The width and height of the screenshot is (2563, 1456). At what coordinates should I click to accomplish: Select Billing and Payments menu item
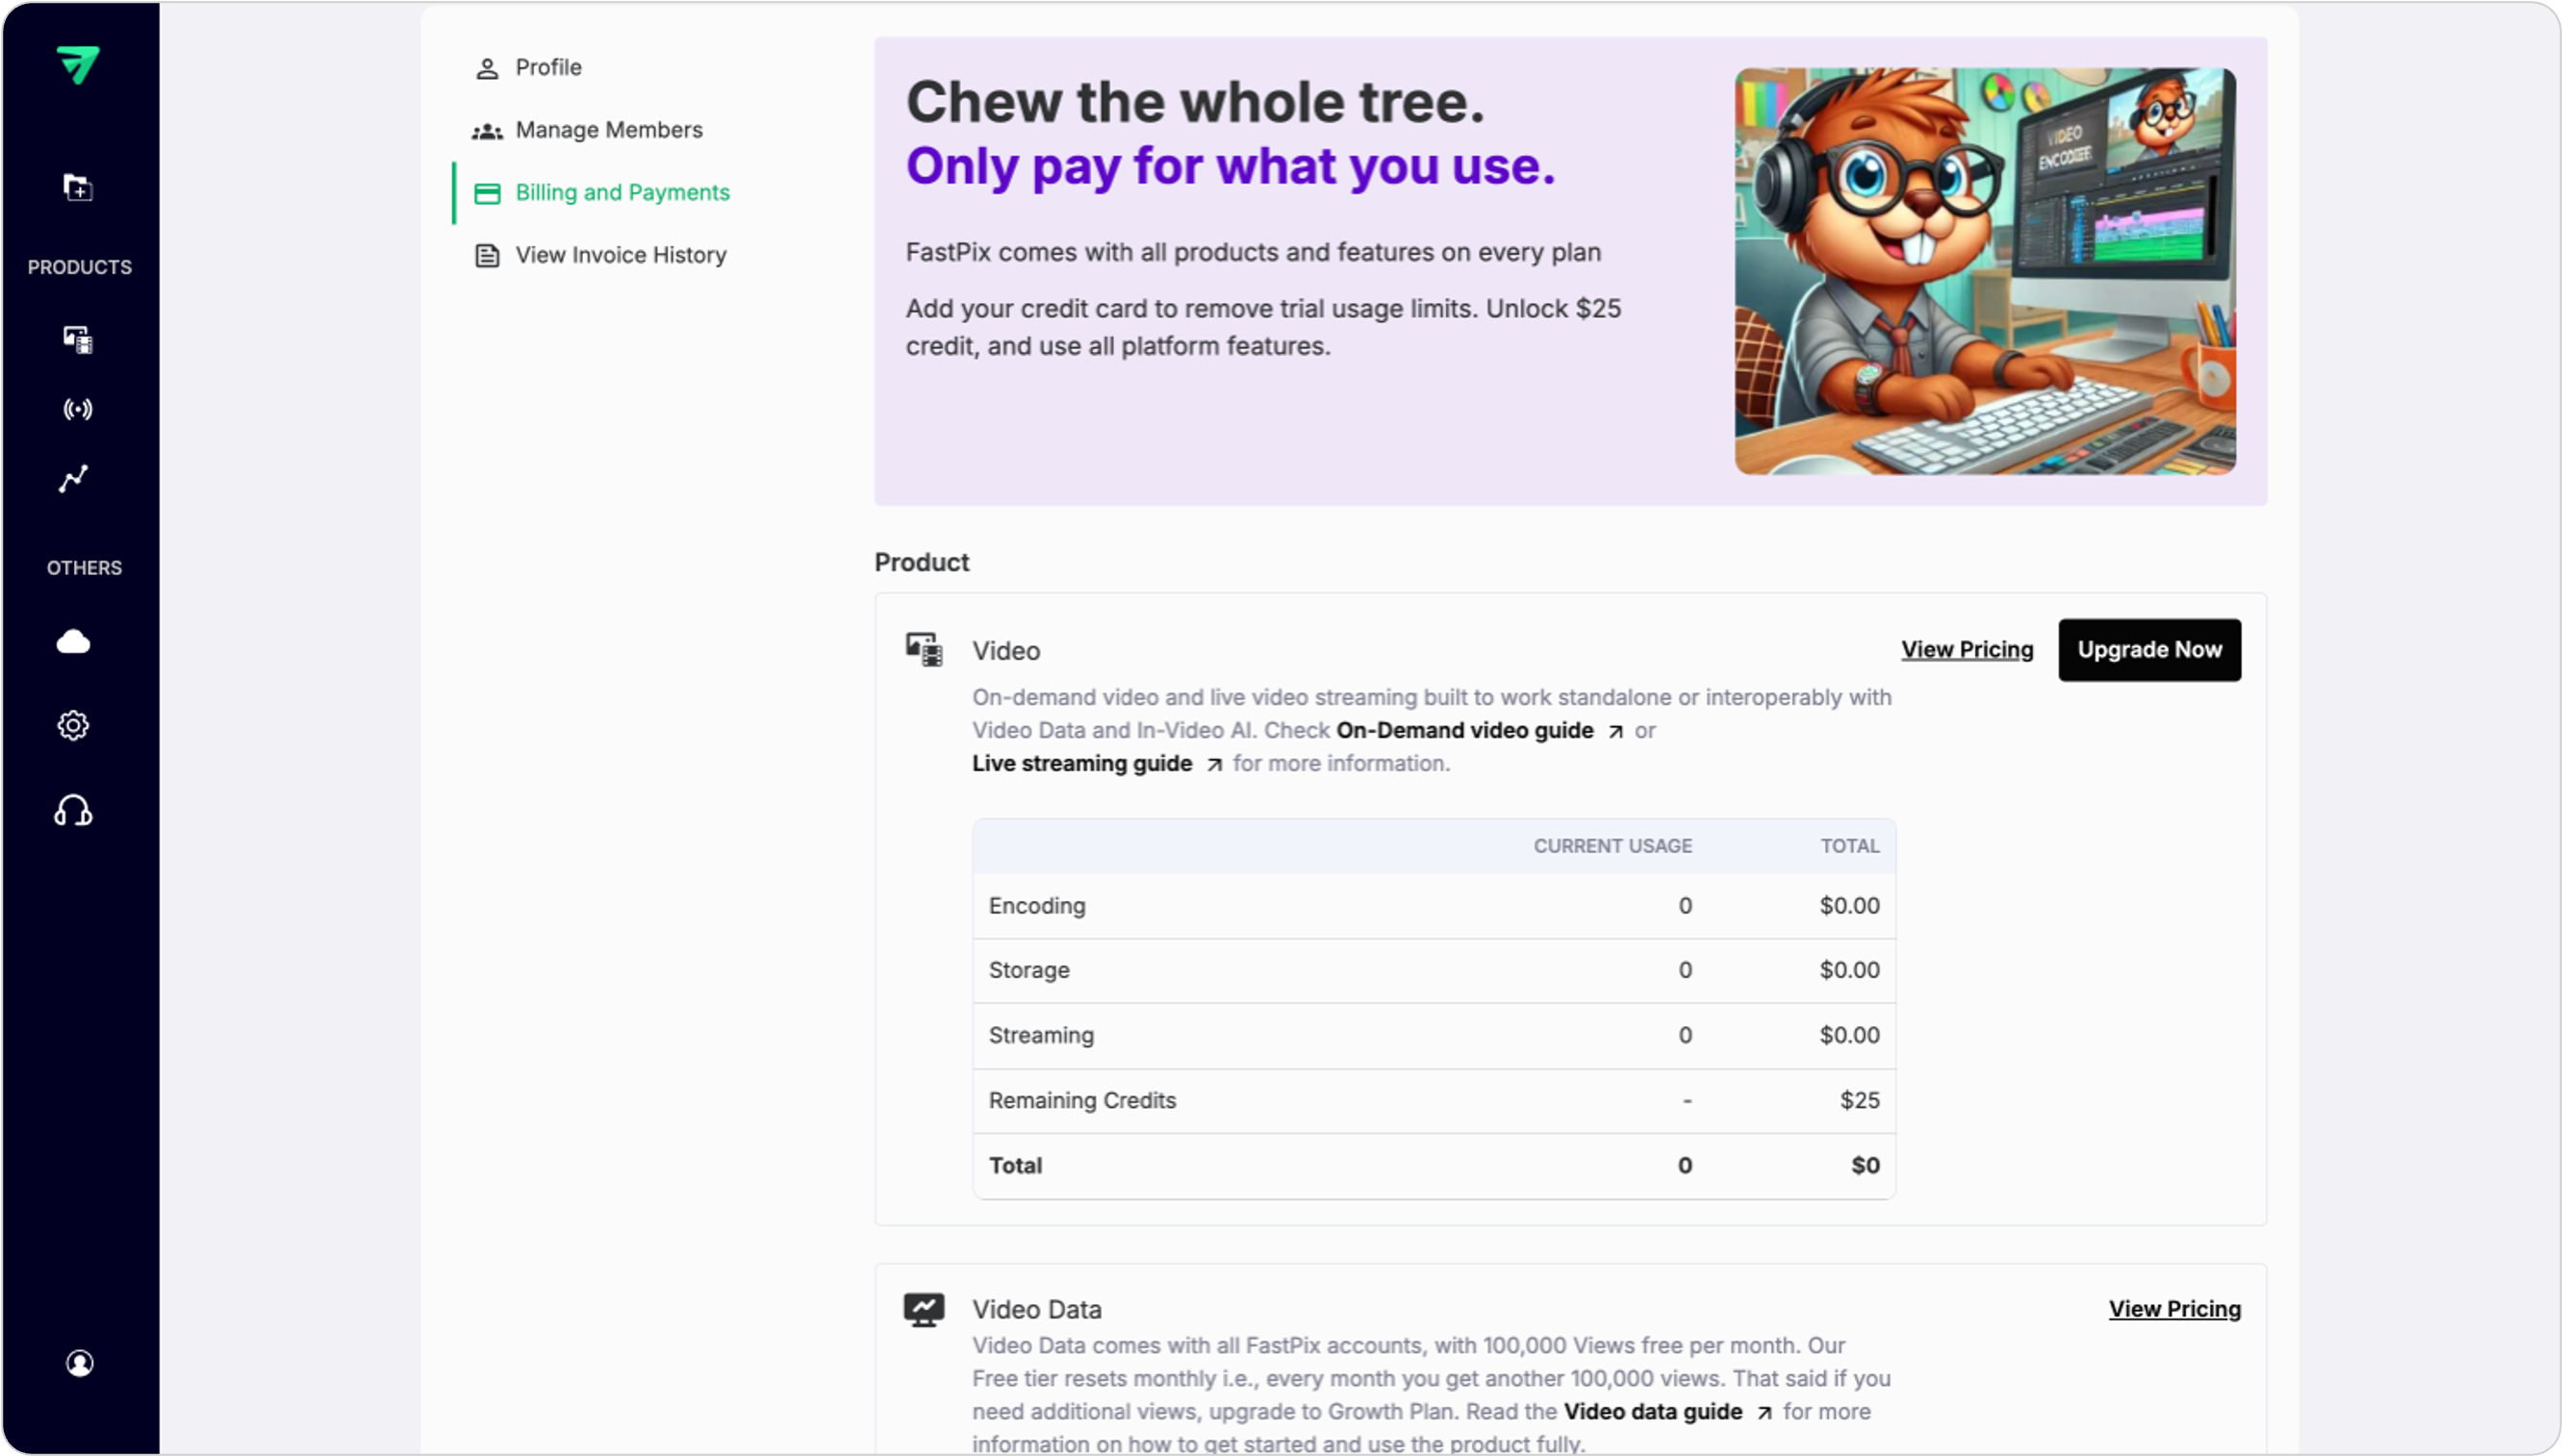pos(622,193)
